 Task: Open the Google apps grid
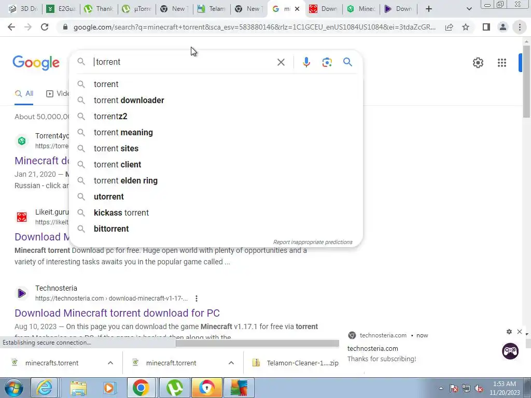(x=501, y=63)
